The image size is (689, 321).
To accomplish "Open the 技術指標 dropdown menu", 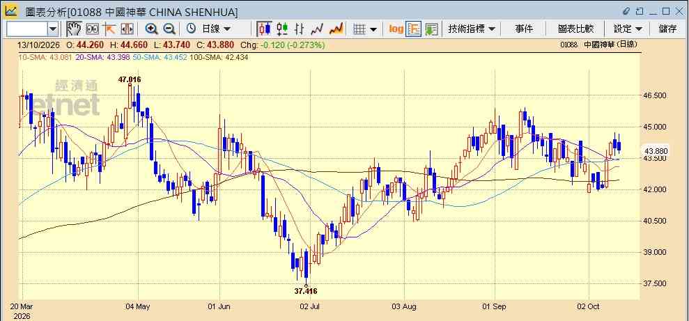I will tap(472, 29).
